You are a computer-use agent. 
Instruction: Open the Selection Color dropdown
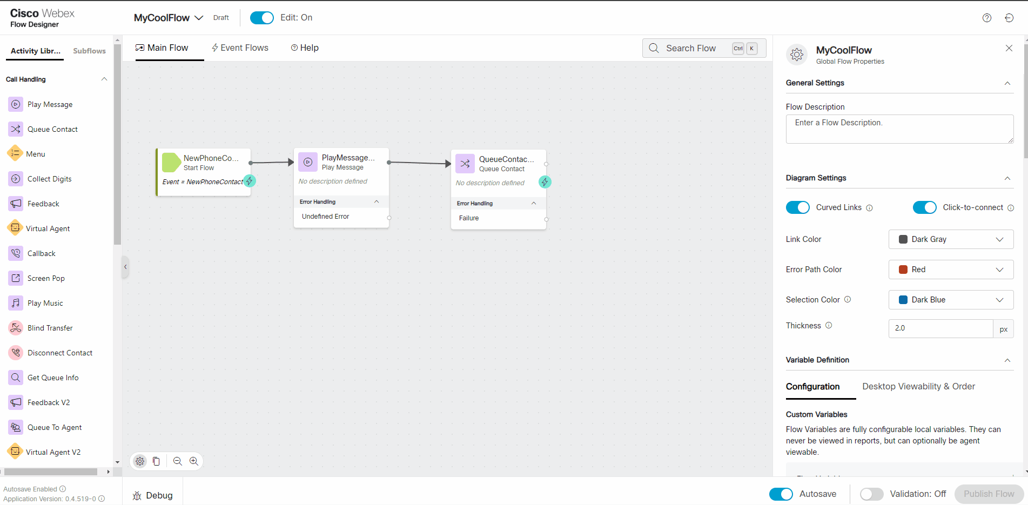pyautogui.click(x=950, y=300)
